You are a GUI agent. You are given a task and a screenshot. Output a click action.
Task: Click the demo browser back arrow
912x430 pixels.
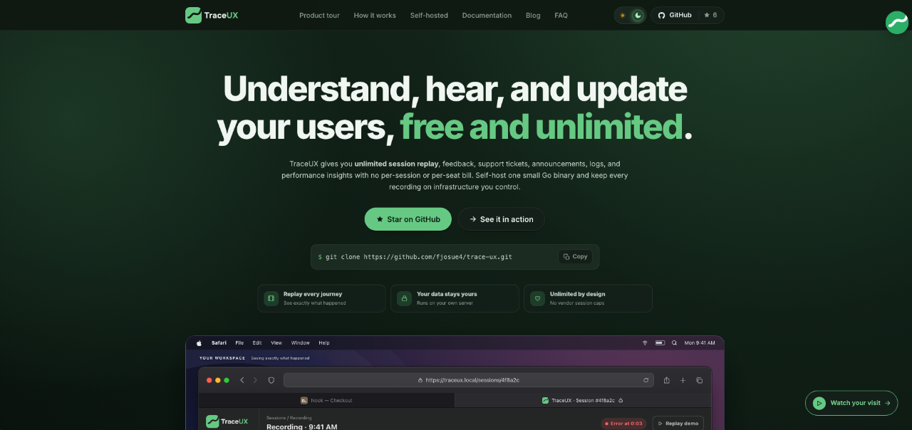click(242, 380)
